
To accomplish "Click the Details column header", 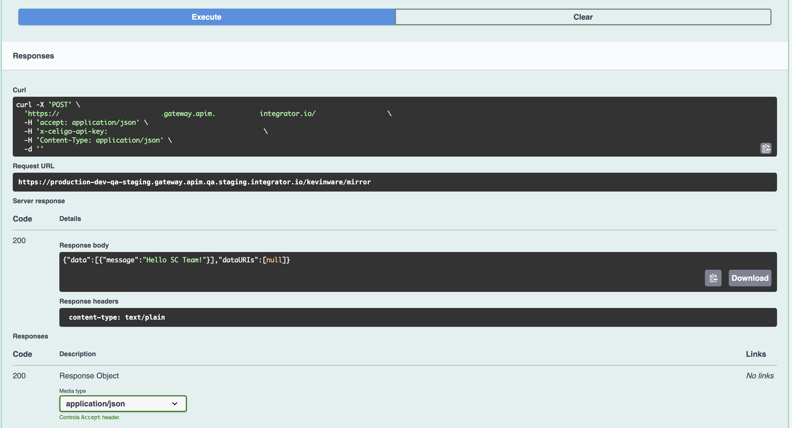I will coord(70,218).
